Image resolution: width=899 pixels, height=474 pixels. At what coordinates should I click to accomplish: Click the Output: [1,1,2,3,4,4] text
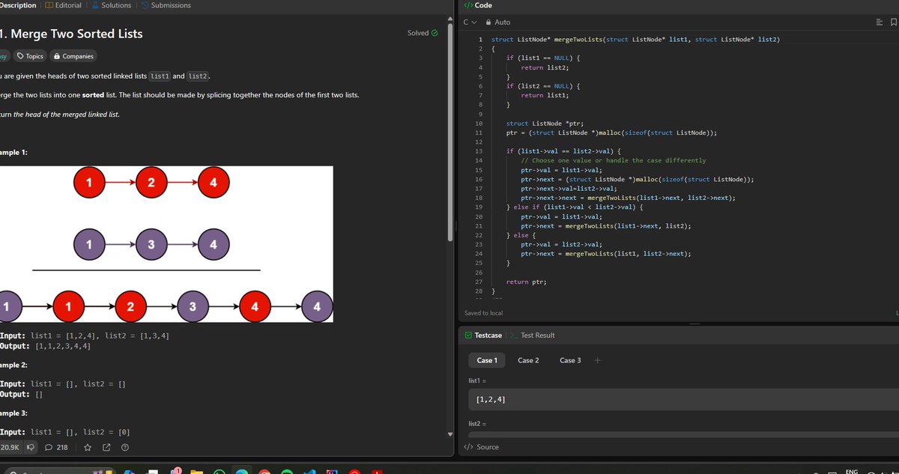[x=46, y=346]
